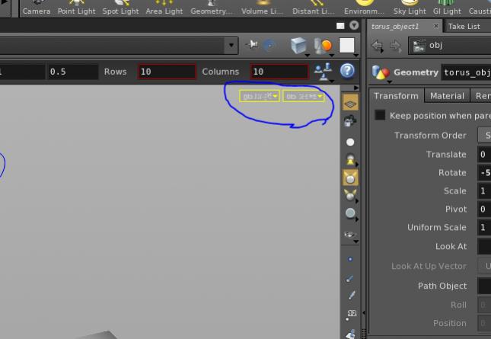Switch to no lighting white sphere mode

pos(350,142)
